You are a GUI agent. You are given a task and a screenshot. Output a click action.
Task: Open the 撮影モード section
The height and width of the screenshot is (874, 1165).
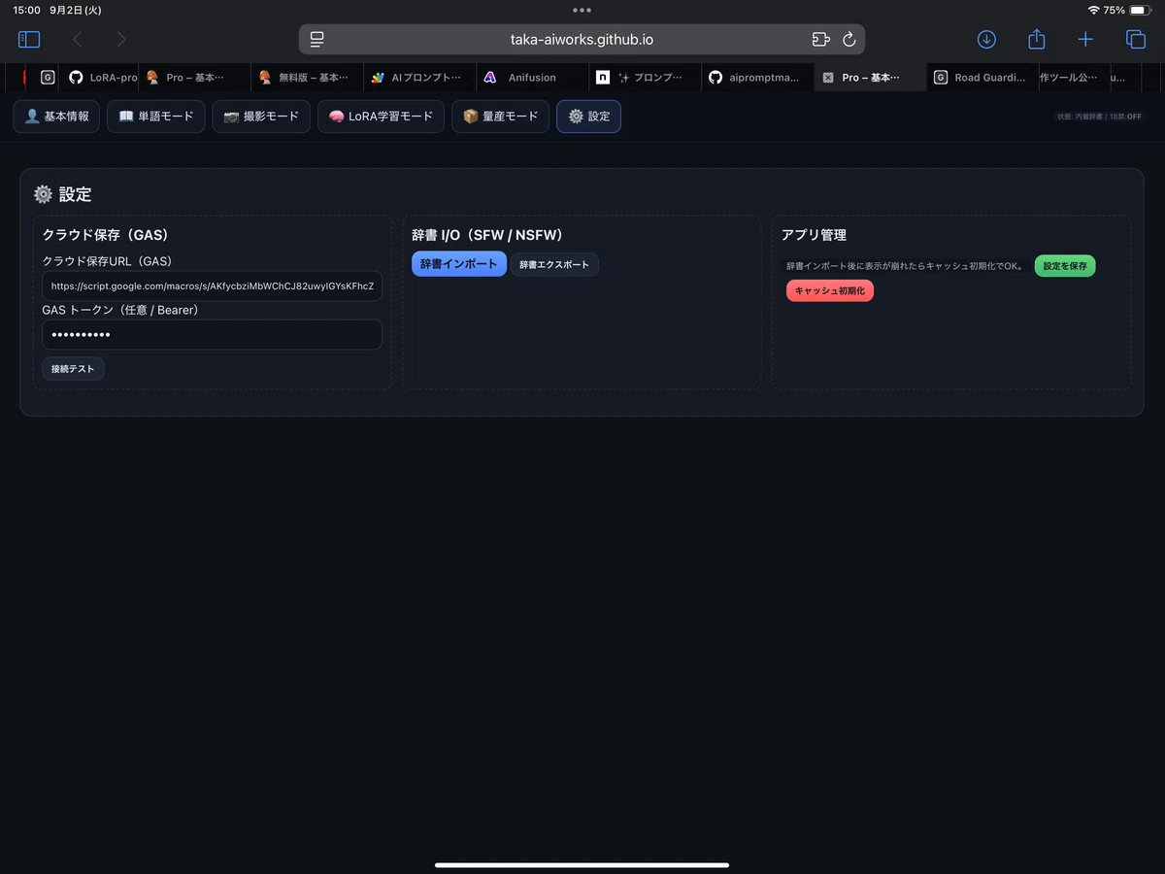pos(261,117)
